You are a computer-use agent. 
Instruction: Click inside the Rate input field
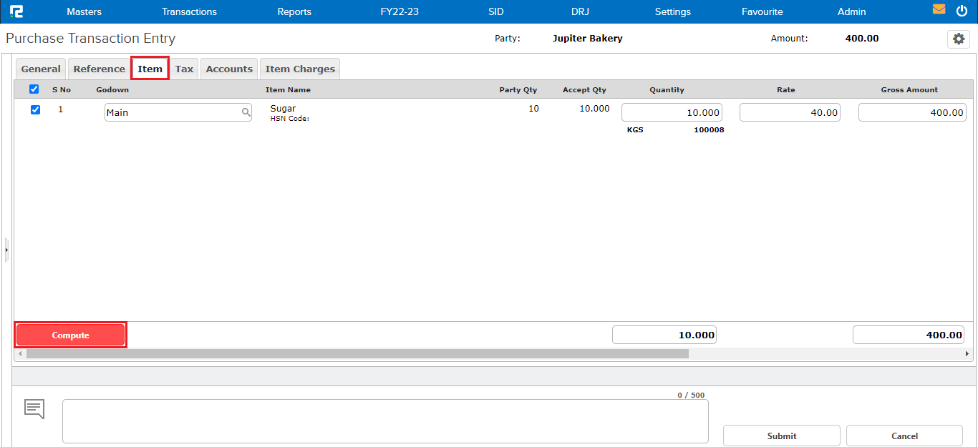(x=790, y=112)
